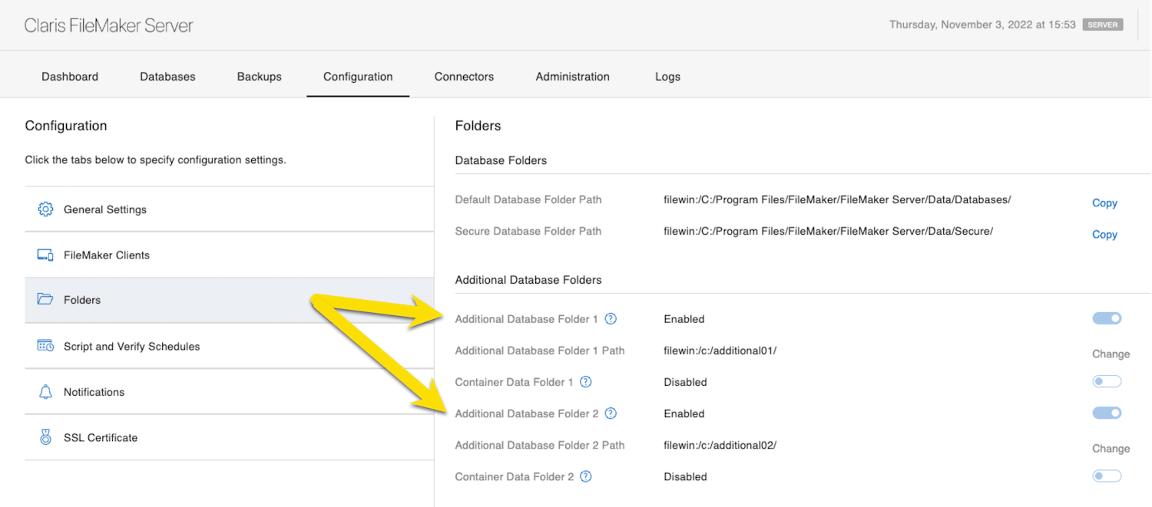Open help for Container Data Folder 1
Screen dimensions: 1152x507
coord(586,382)
